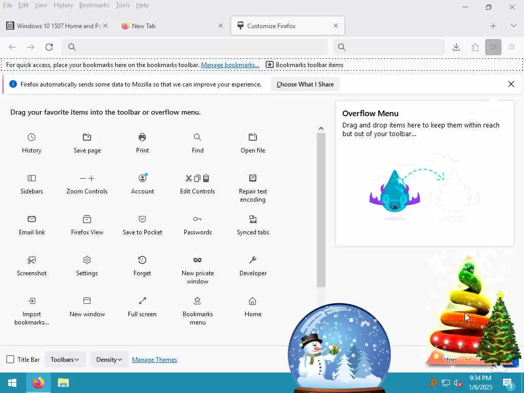Screen dimensions: 524x393
Task: Open the hamburger application menu
Action: (x=512, y=47)
